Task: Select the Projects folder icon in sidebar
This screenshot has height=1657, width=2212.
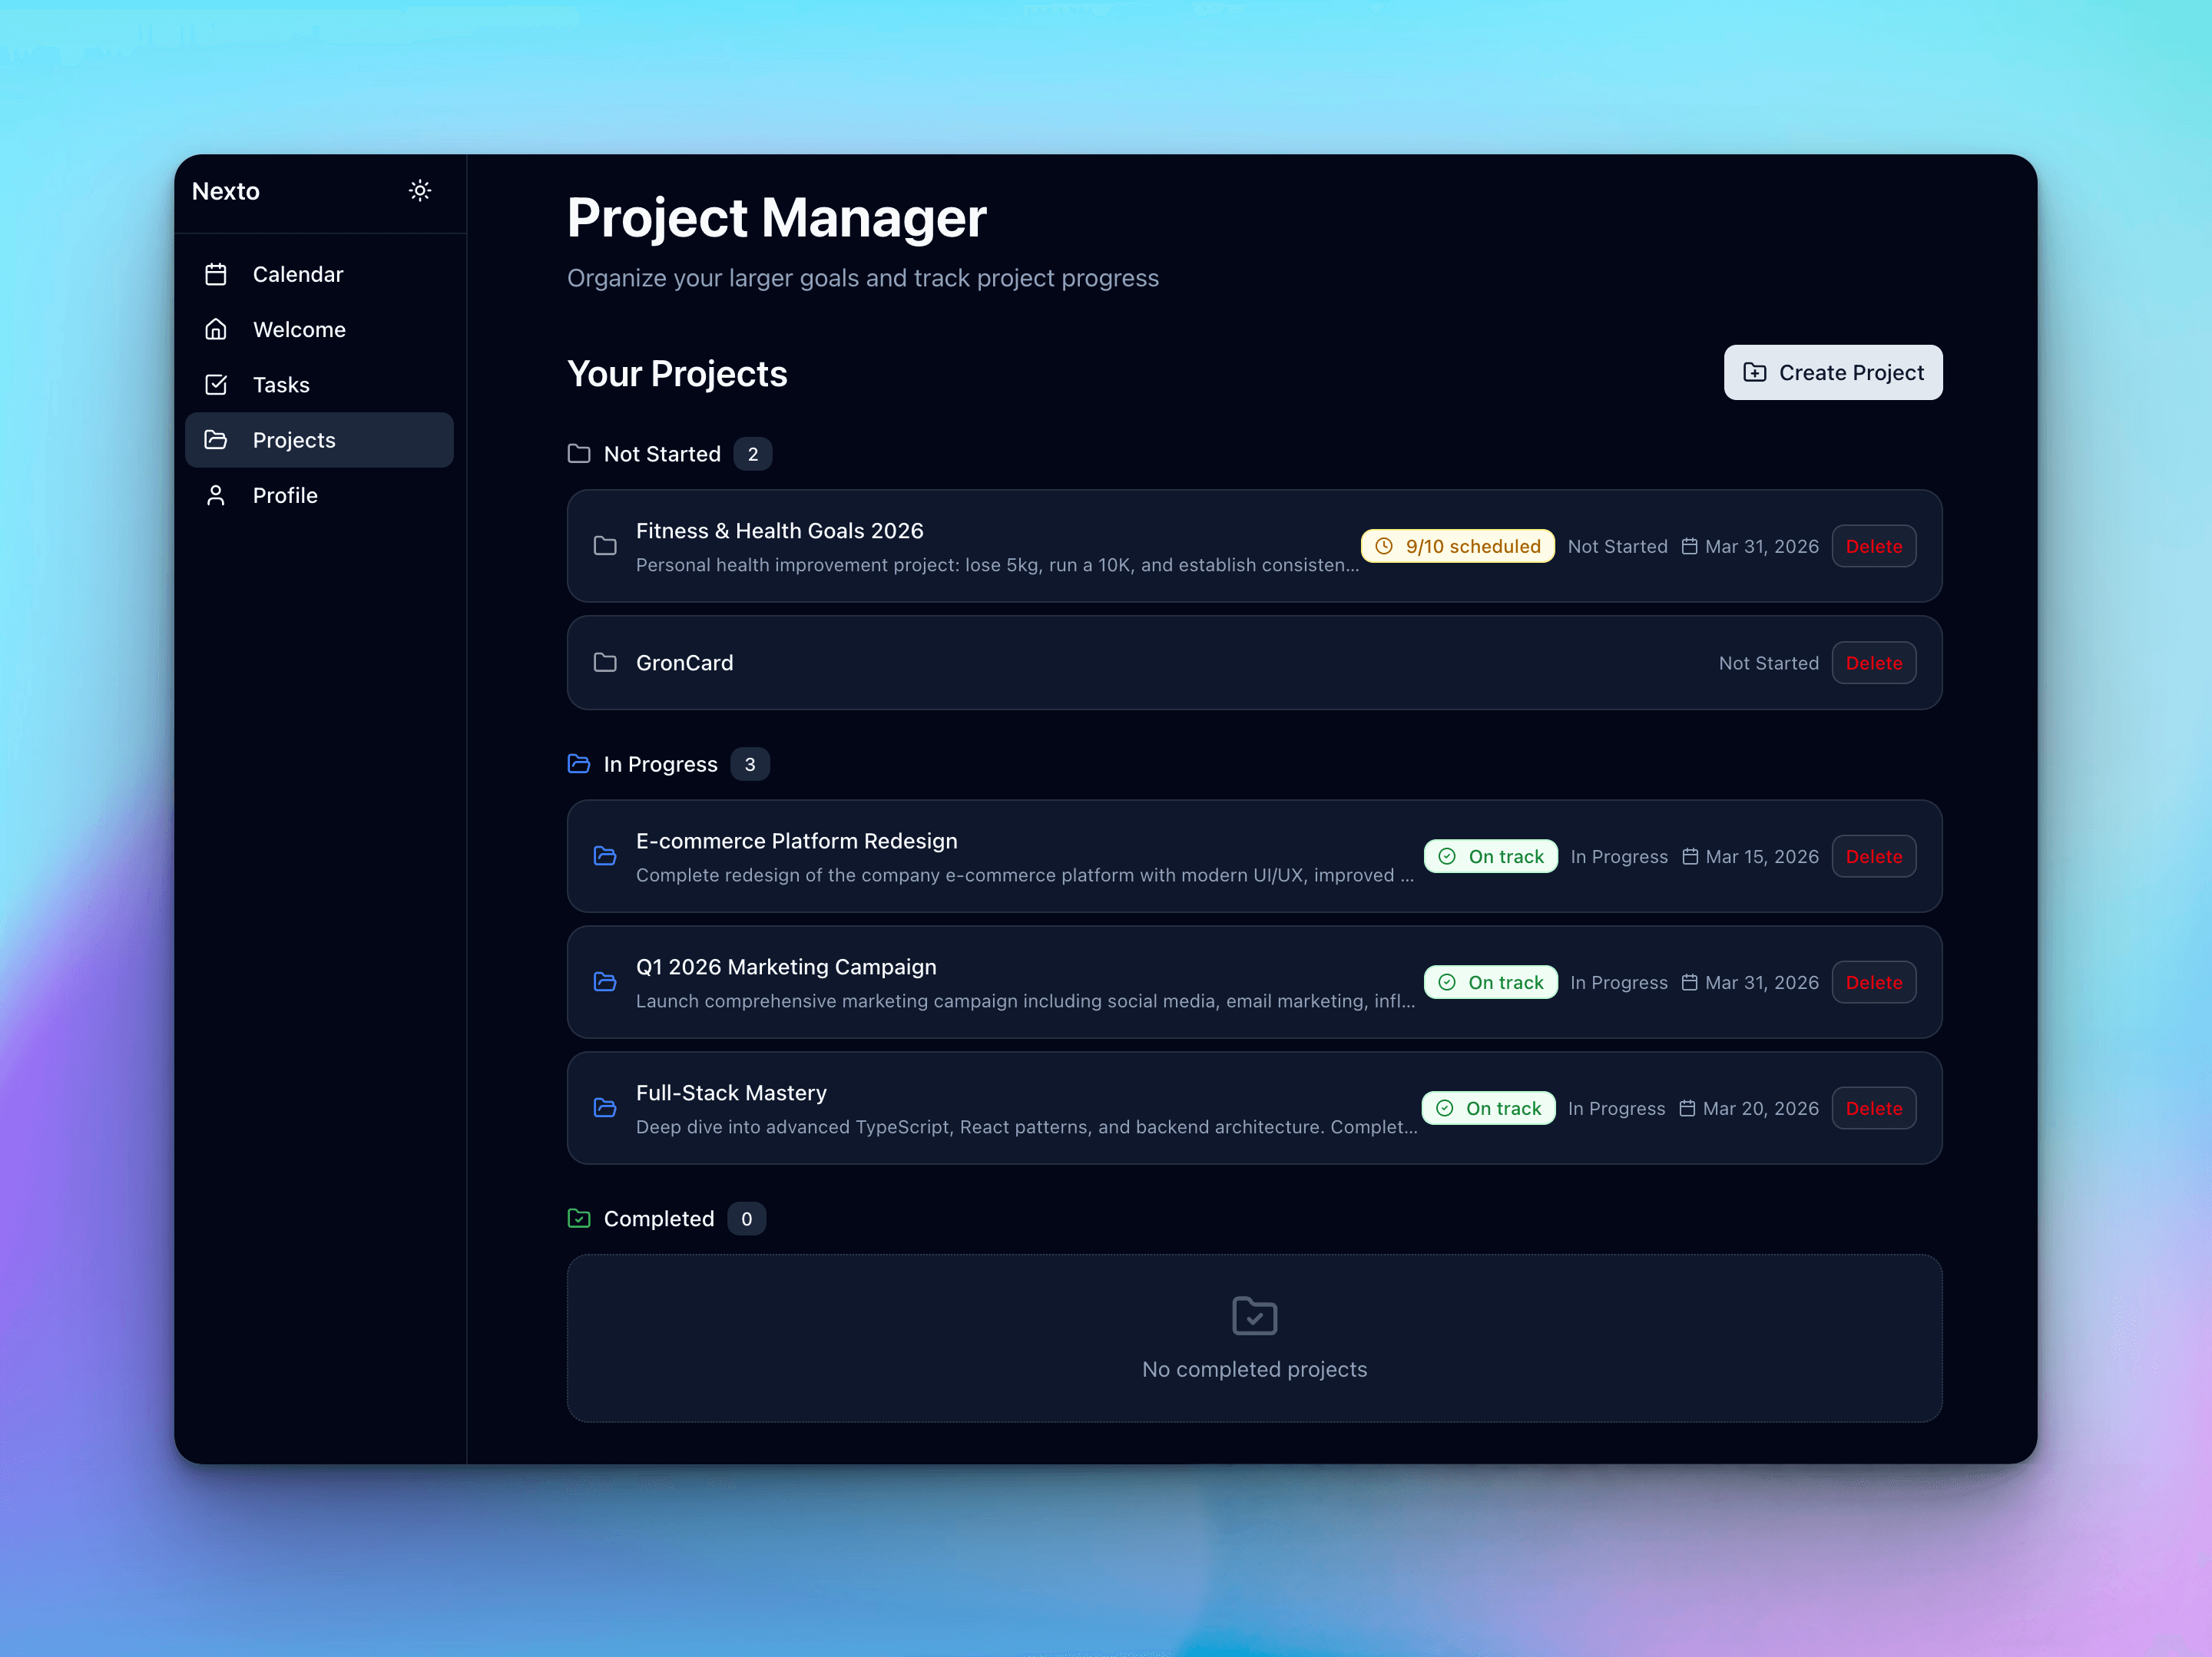Action: pos(216,440)
